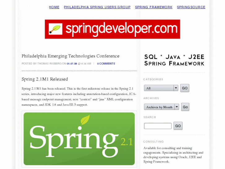This screenshot has width=225, height=169.
Task: Open the Spring 2.1M1 Released heading
Action: 45,79
